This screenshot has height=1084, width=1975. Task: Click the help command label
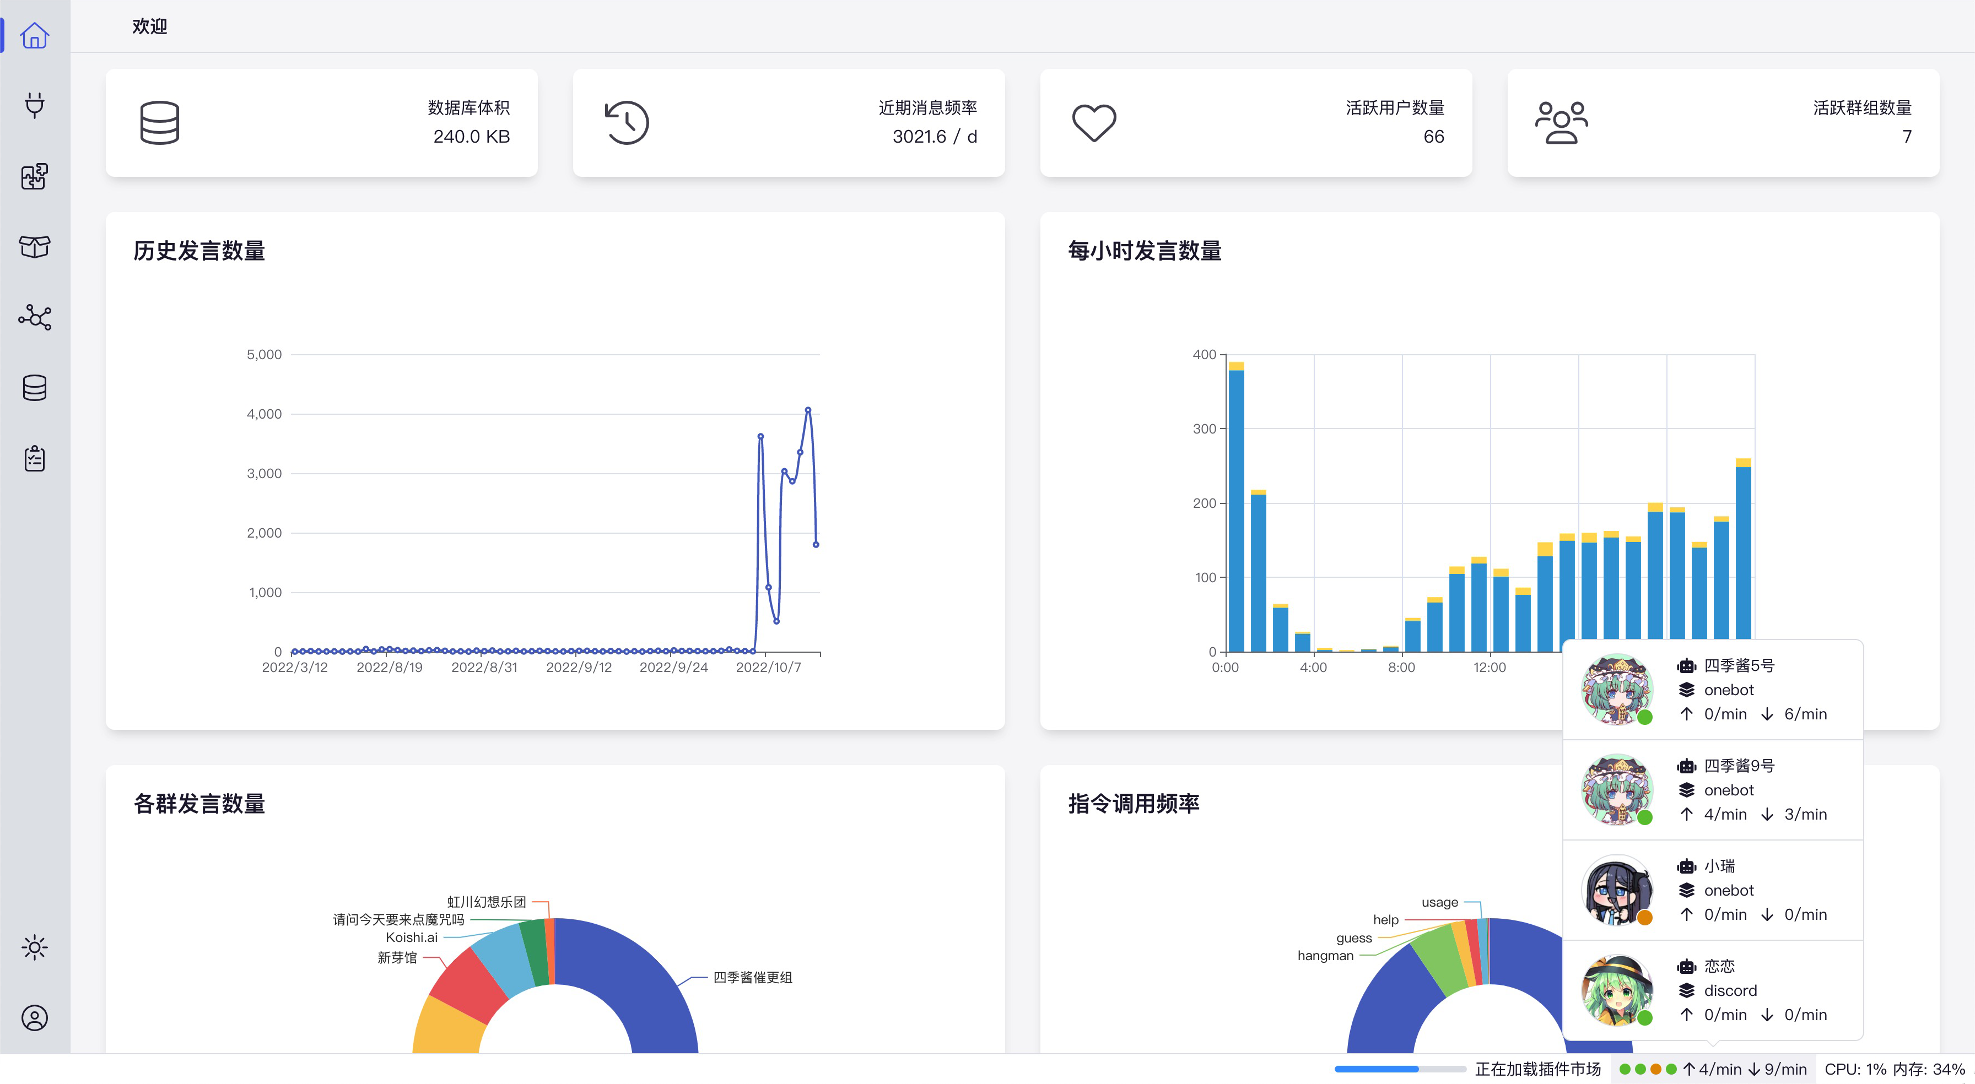click(x=1385, y=919)
